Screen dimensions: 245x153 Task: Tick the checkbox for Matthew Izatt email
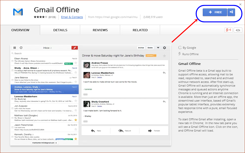point(12,118)
